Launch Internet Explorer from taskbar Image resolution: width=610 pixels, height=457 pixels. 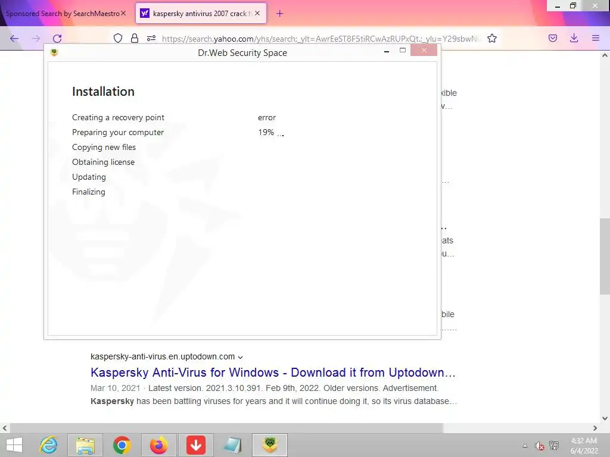pos(49,445)
